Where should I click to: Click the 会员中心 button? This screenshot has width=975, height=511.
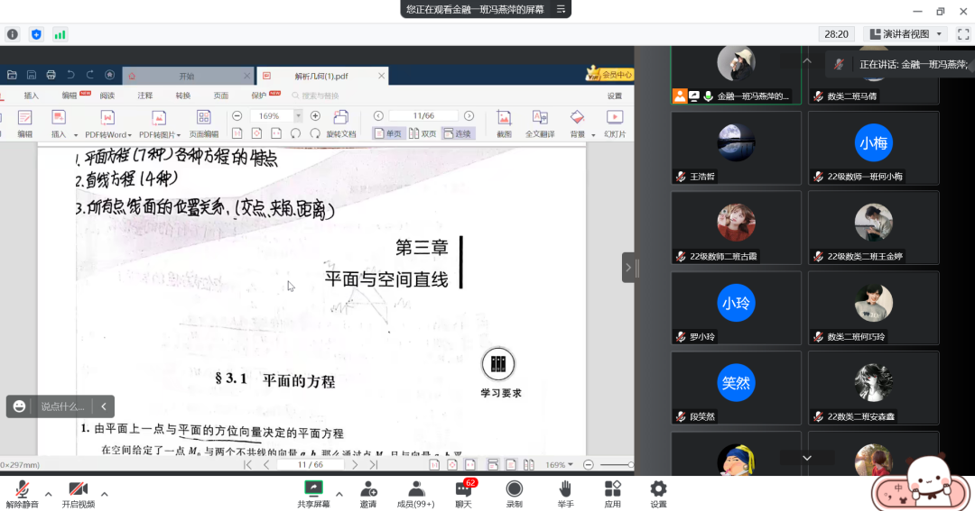tap(610, 75)
